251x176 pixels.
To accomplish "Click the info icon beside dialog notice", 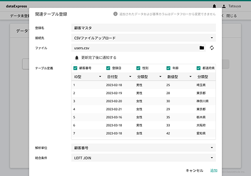I will (115, 14).
